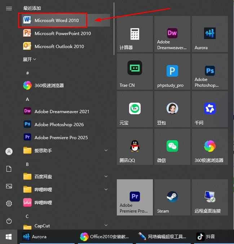Open the 微信 WeChat tile
The width and height of the screenshot is (234, 244).
coord(172,147)
